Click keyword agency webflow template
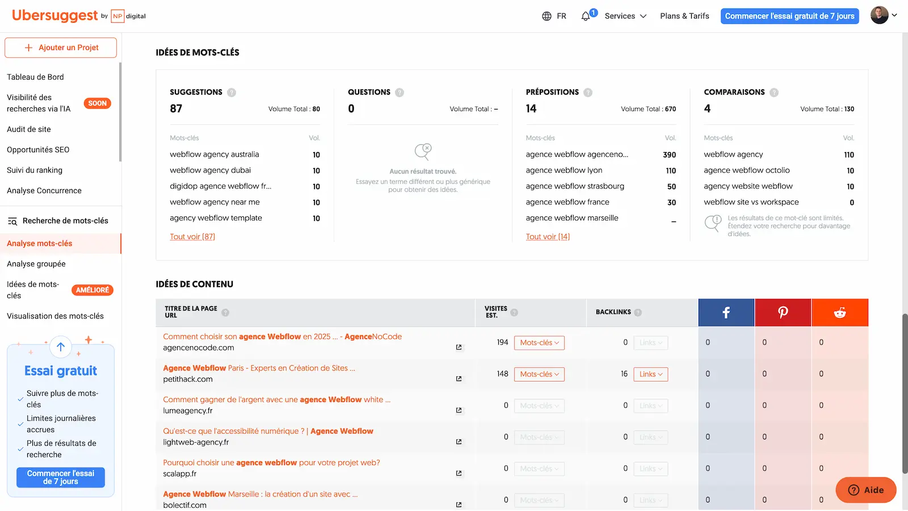This screenshot has height=511, width=908. (x=216, y=218)
